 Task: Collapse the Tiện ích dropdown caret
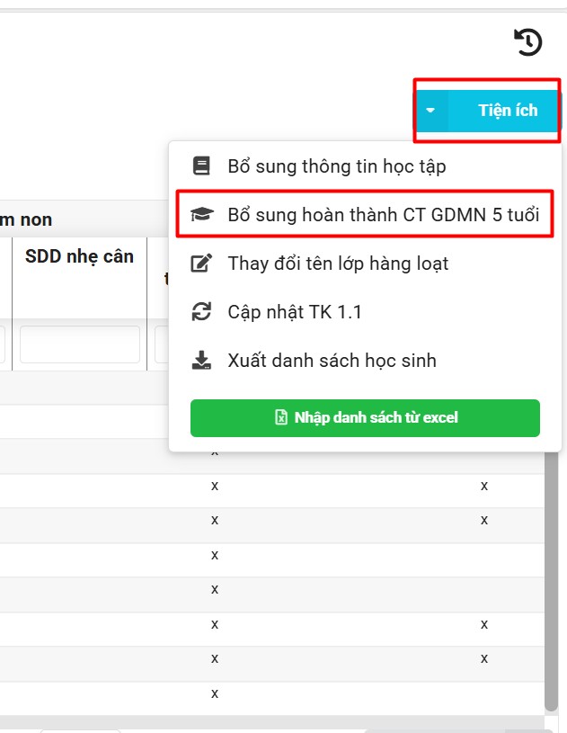click(431, 111)
